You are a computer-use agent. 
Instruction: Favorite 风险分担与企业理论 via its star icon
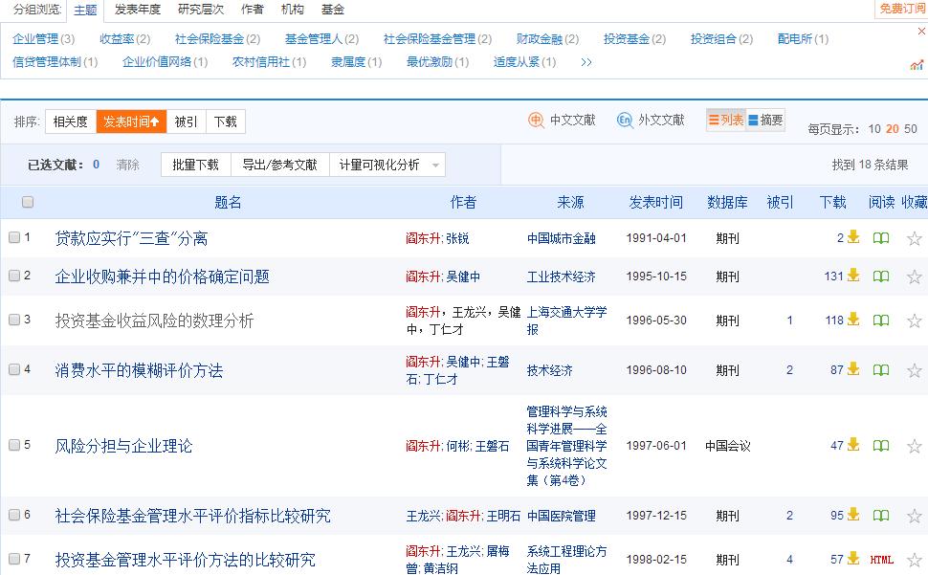(x=915, y=444)
